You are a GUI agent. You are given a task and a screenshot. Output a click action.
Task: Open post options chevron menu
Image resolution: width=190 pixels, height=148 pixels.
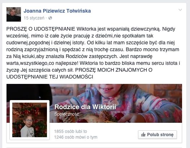pyautogui.click(x=180, y=10)
